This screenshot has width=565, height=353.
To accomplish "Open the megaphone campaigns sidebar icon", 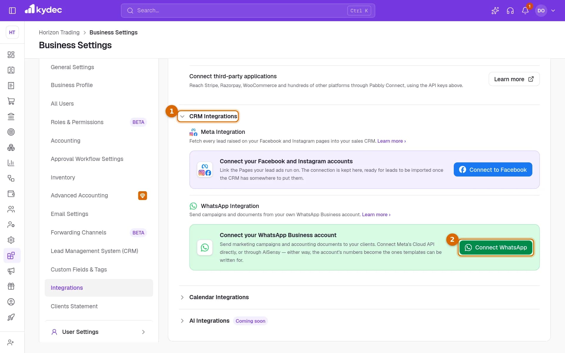I will click(x=11, y=271).
